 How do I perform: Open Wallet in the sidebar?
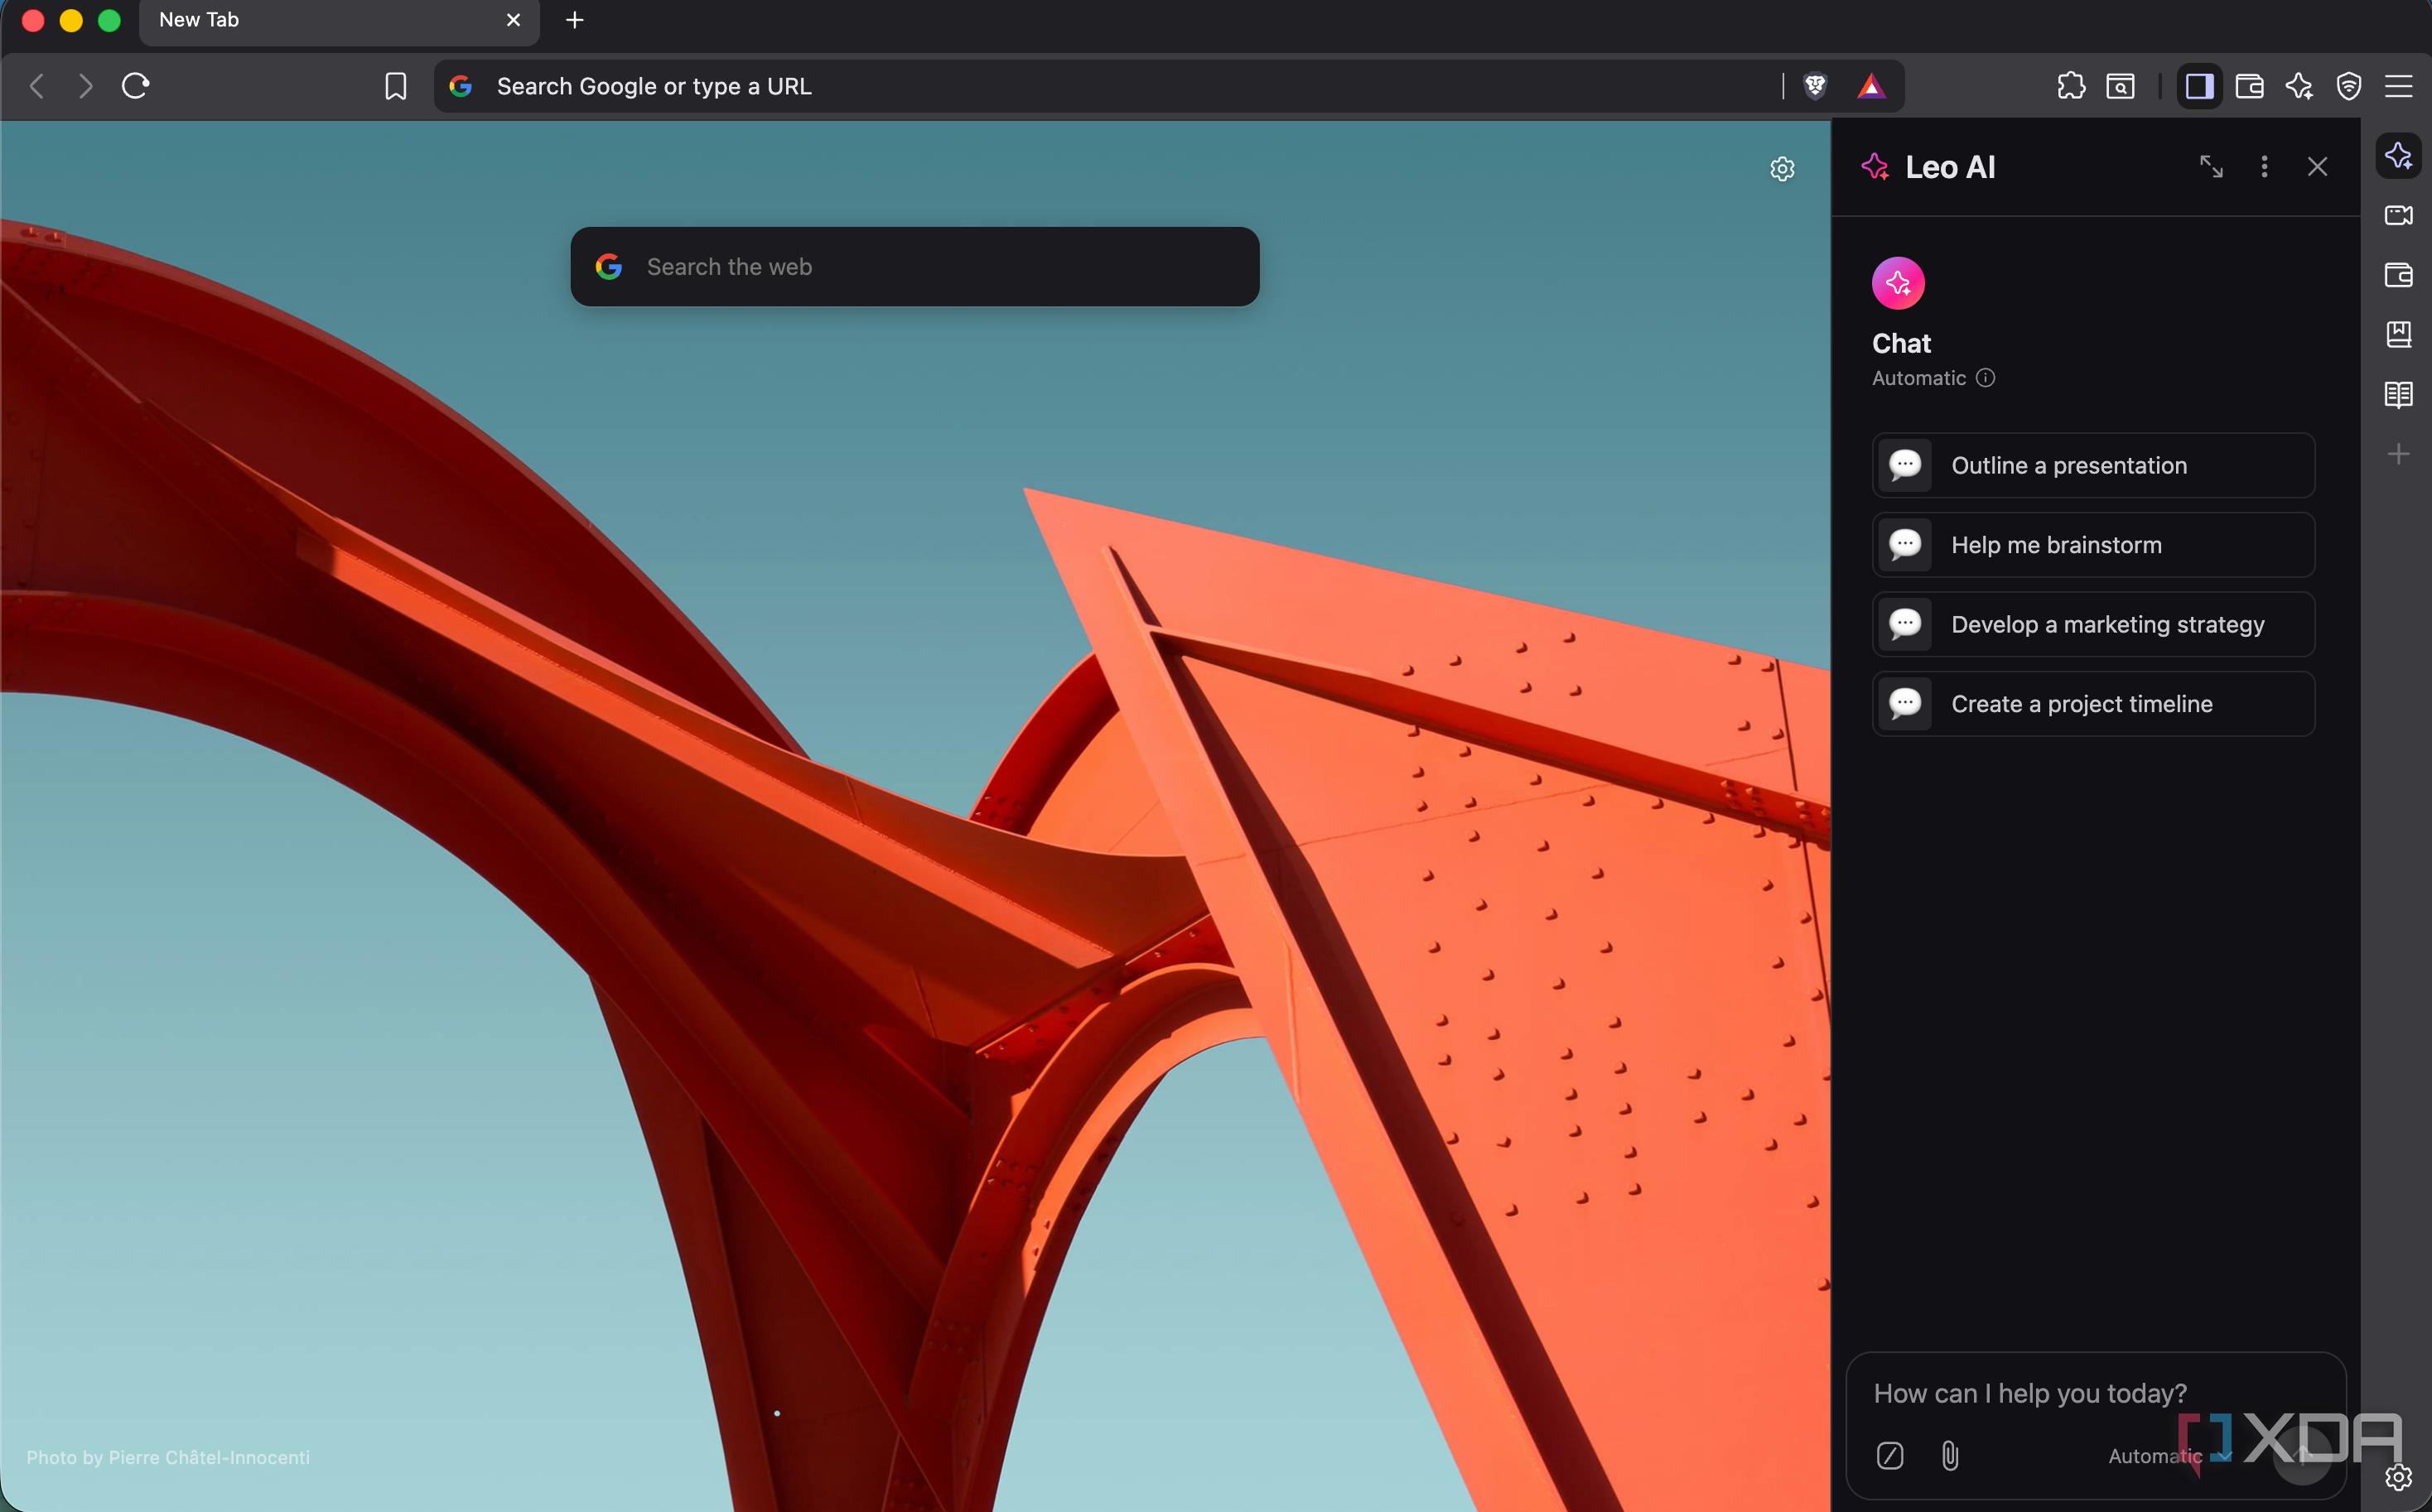[x=2398, y=275]
